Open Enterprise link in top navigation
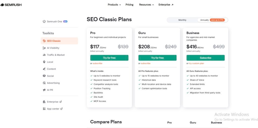 click(166, 5)
